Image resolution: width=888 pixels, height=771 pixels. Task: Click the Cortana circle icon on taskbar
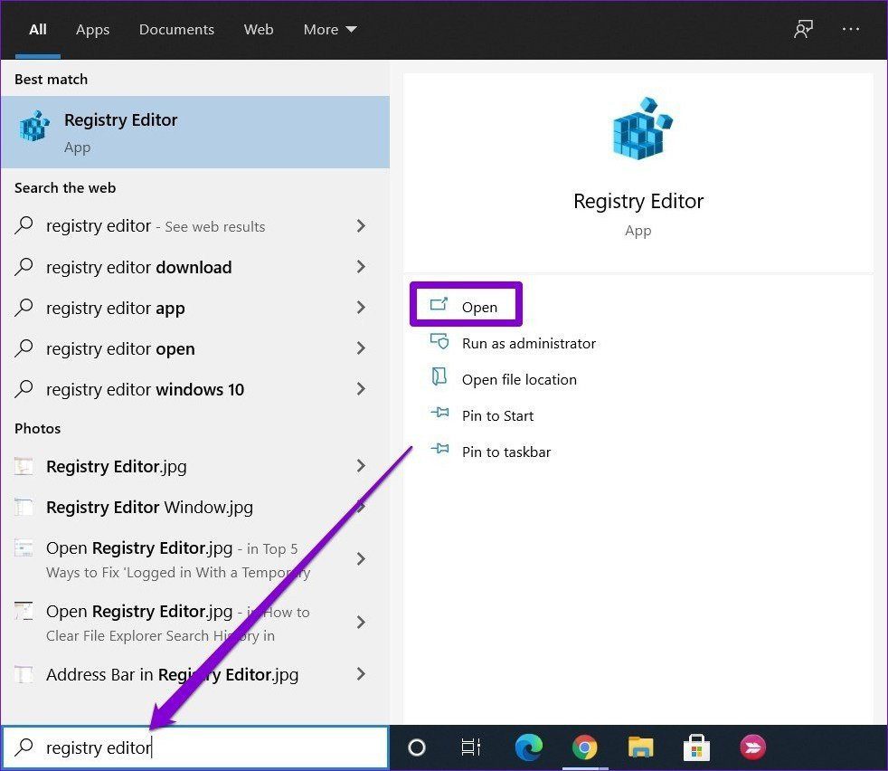[416, 747]
